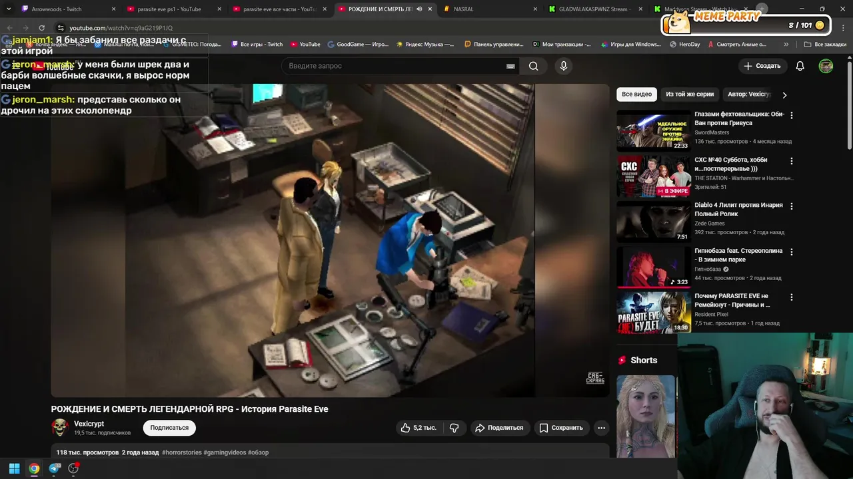The image size is (853, 479).
Task: Open the on-screen keyboard icon in search
Action: (510, 66)
